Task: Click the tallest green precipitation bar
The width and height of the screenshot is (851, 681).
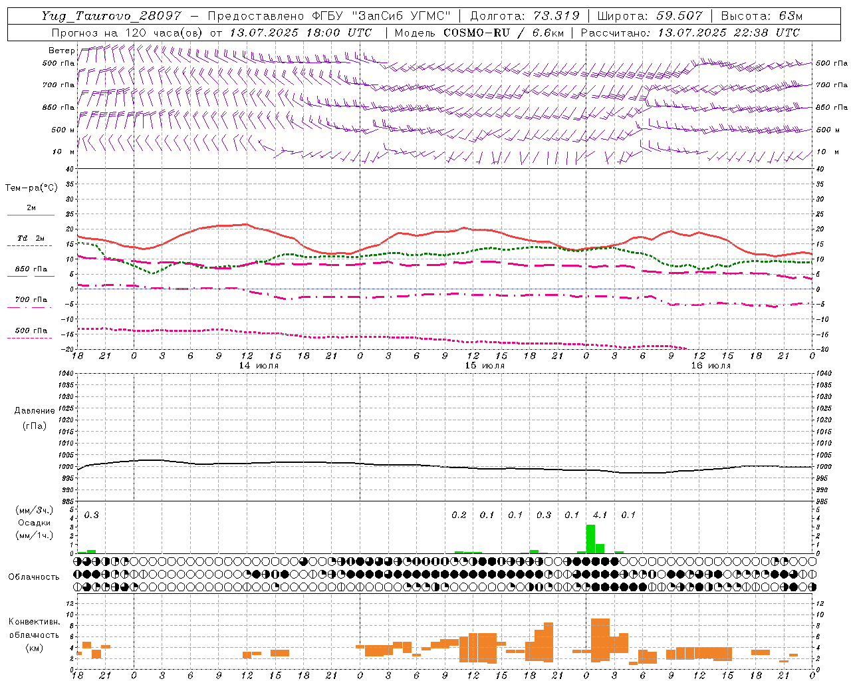Action: click(x=590, y=539)
